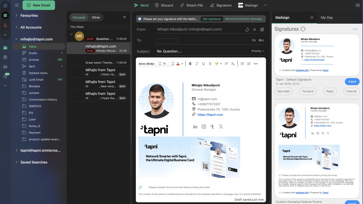Apply italic formatting
Screen dimensions: 363x204
pos(197,64)
